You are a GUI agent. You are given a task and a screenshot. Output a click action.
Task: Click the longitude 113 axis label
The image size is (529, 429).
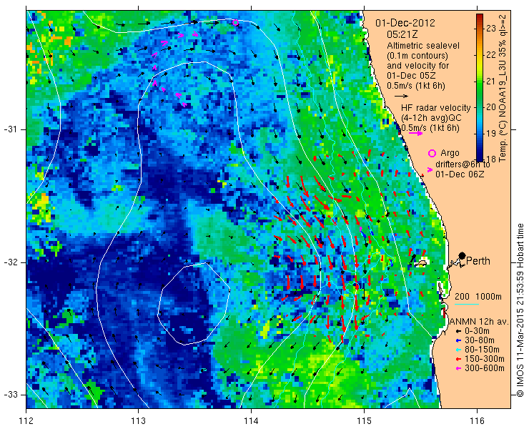pyautogui.click(x=138, y=421)
